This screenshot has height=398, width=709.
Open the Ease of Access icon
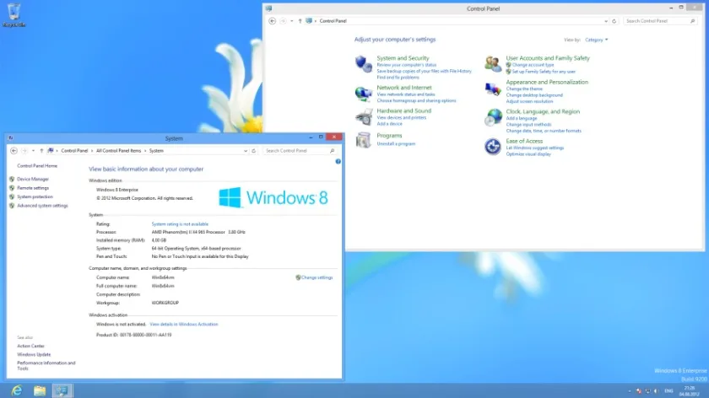click(492, 147)
